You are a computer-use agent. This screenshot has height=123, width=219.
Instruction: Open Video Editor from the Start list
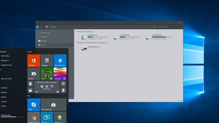(x=5, y=56)
